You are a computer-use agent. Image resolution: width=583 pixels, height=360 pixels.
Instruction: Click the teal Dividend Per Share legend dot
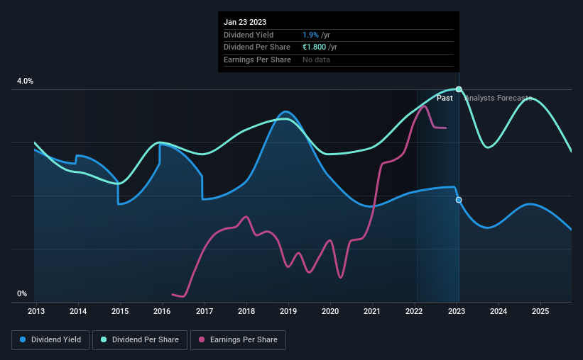[104, 339]
